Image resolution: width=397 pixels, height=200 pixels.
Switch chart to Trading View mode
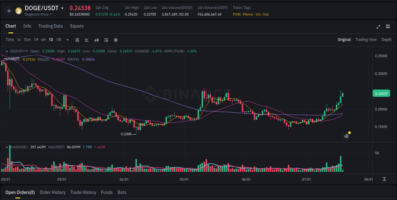click(x=366, y=40)
